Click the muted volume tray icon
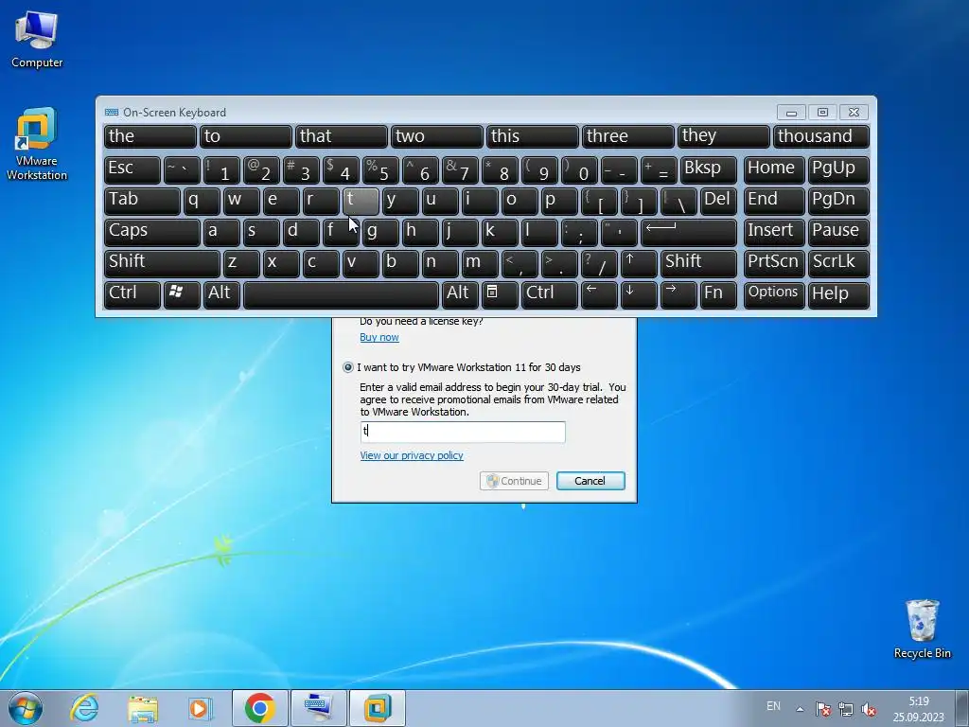Image resolution: width=969 pixels, height=727 pixels. [869, 708]
